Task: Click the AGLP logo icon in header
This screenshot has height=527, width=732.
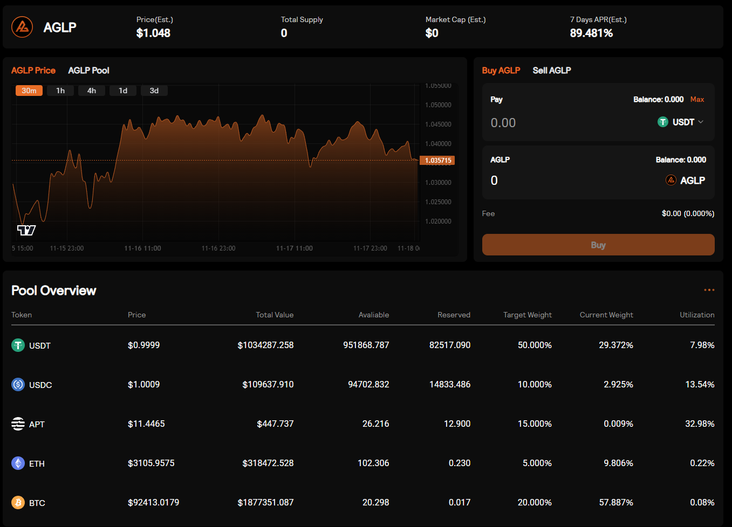Action: tap(22, 27)
